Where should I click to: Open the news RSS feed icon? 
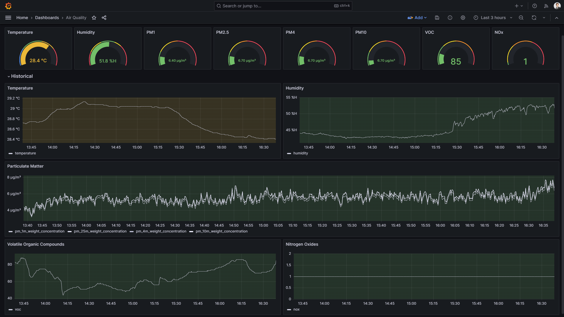coord(546,6)
